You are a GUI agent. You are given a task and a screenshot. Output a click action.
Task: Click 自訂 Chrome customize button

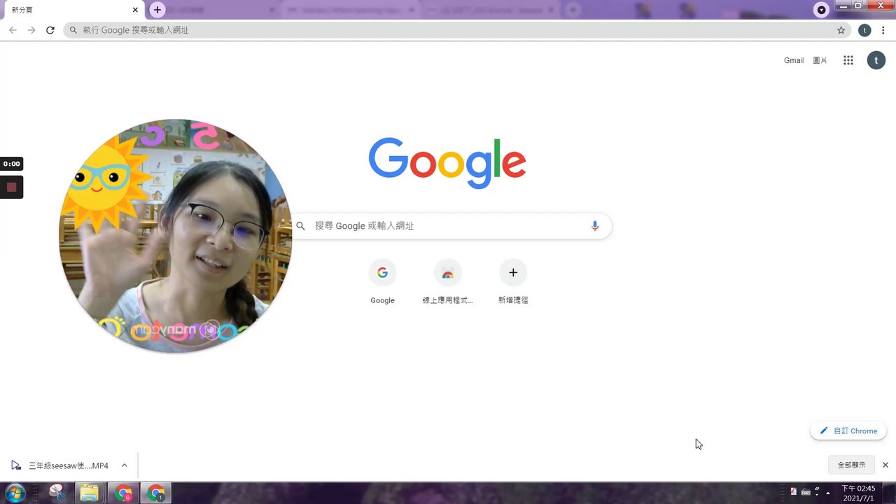click(848, 431)
